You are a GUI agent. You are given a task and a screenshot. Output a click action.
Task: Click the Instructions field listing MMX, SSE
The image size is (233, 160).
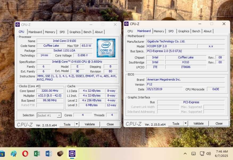click(77, 78)
